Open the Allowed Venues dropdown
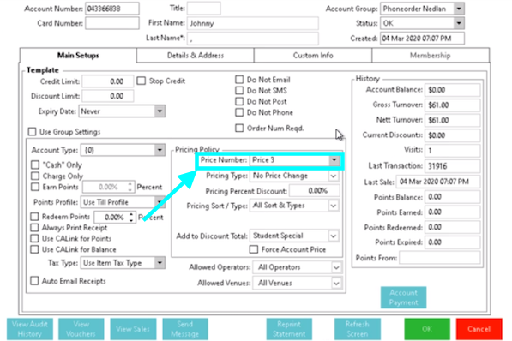The image size is (512, 341). tap(336, 283)
